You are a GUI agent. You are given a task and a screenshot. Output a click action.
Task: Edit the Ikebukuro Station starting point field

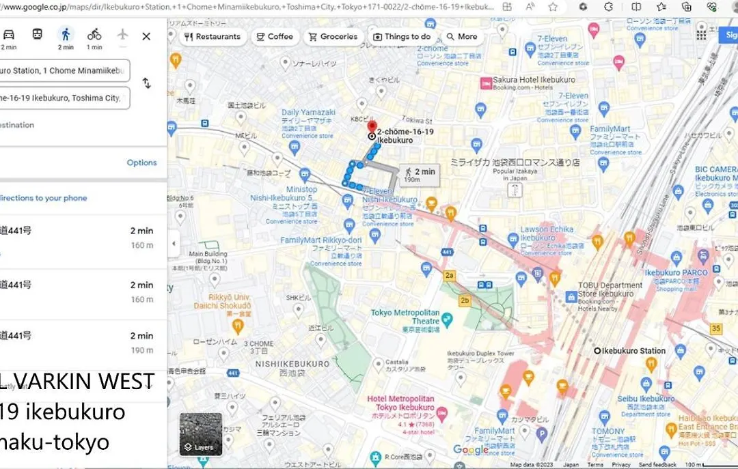click(x=64, y=70)
